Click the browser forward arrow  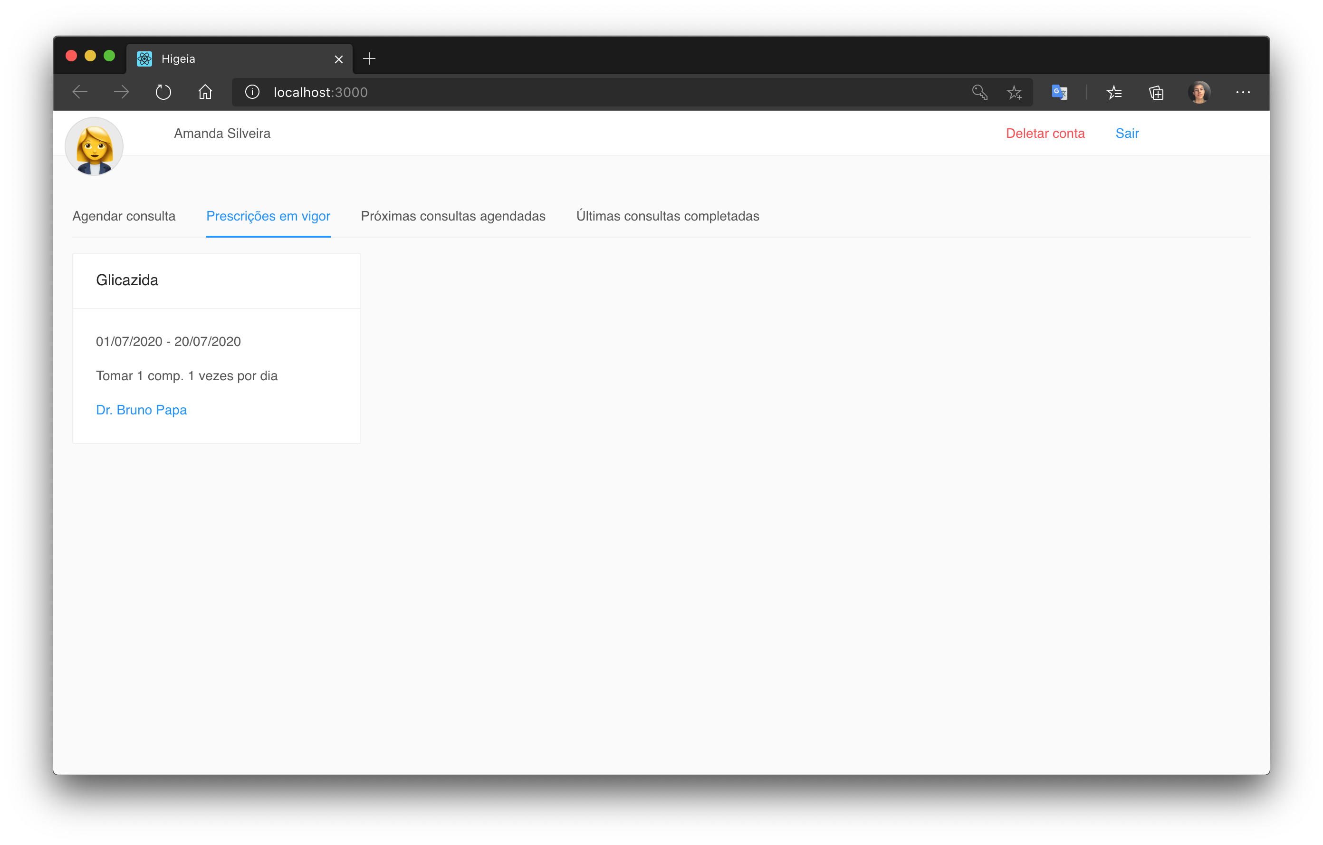tap(122, 92)
